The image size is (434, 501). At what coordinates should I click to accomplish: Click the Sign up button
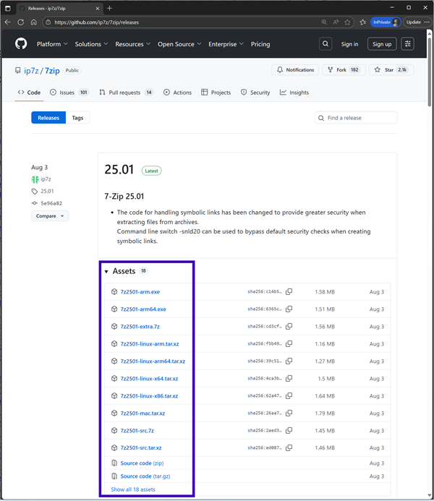[382, 44]
